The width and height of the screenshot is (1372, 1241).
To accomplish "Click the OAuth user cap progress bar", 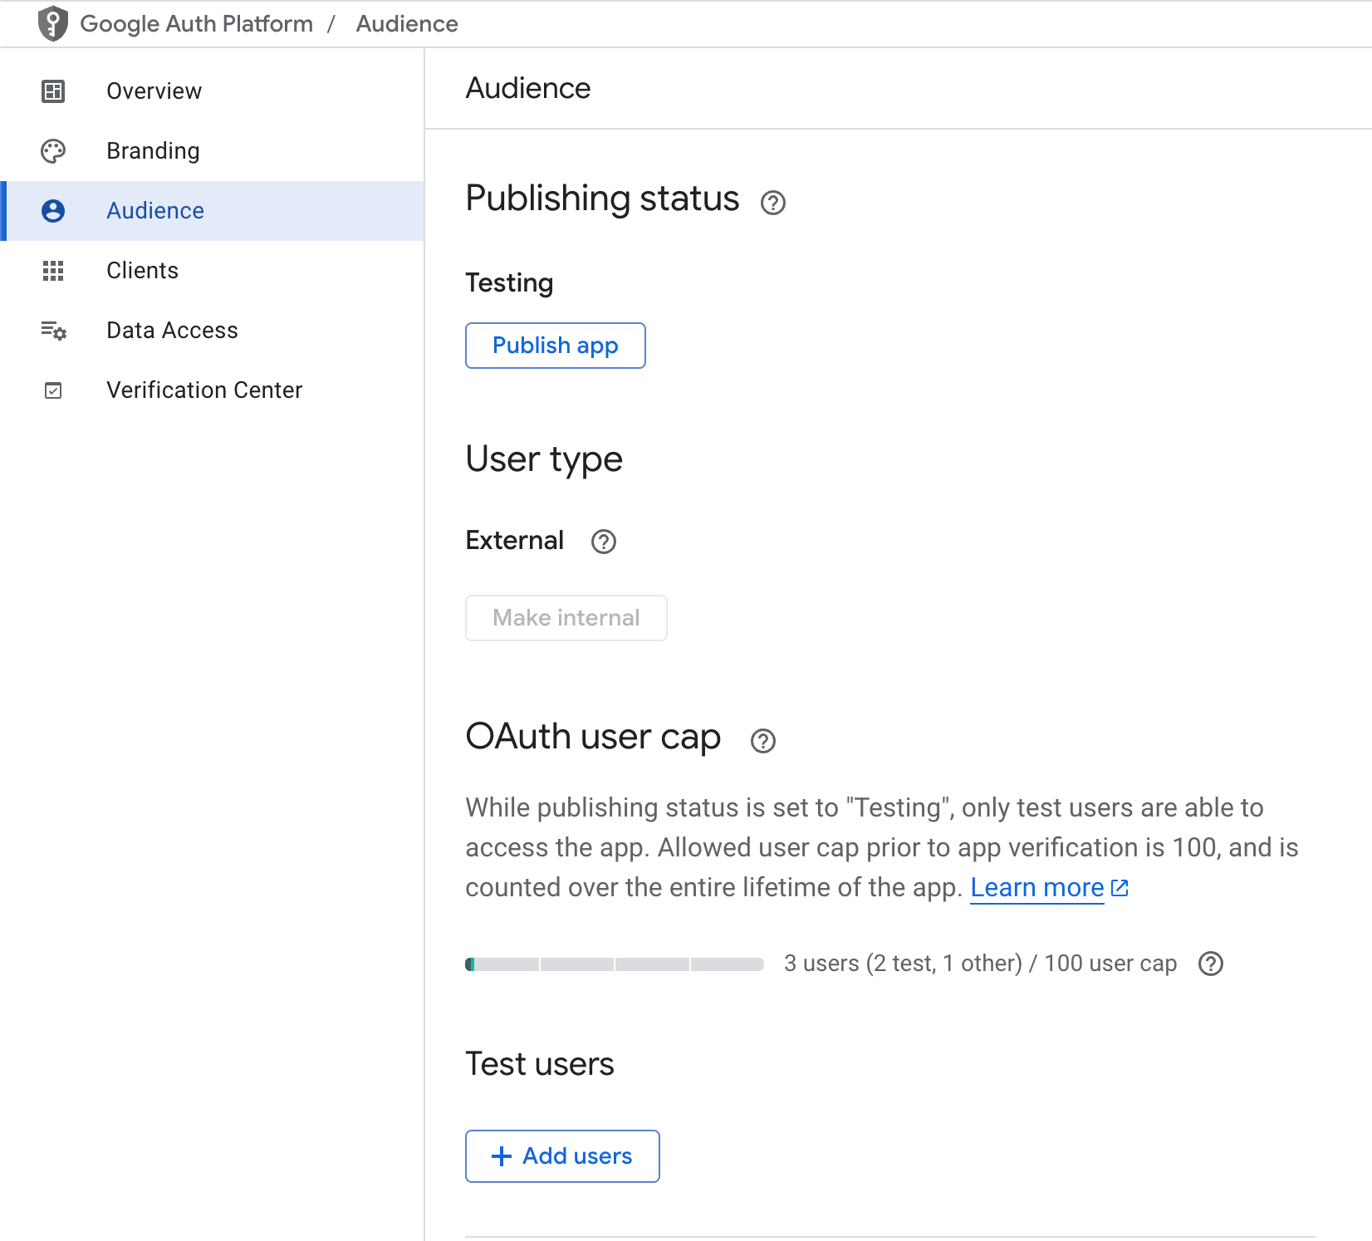I will click(614, 964).
